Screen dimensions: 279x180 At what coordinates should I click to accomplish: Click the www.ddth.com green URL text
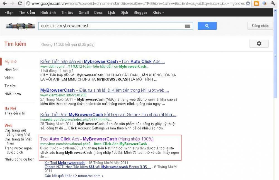[x=95, y=67]
